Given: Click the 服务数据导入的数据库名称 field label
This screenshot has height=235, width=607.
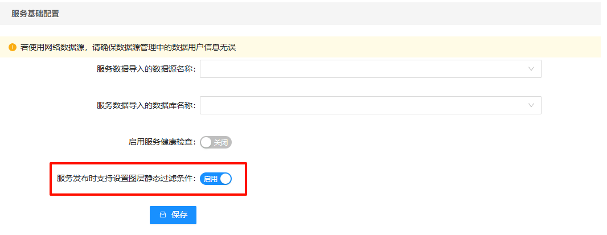Looking at the screenshot, I should [146, 105].
